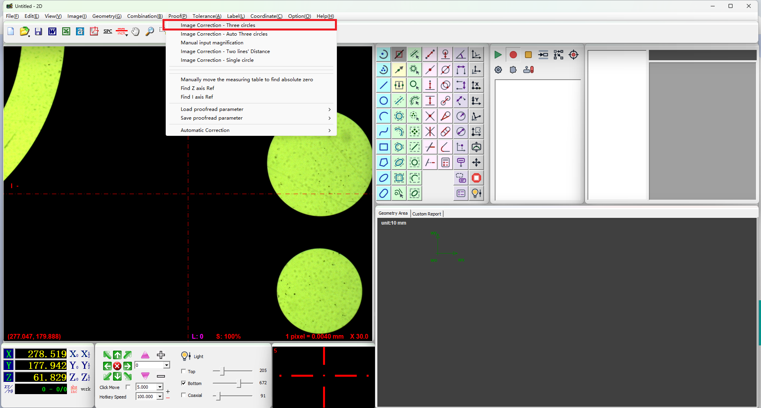Select the spline curve tool
Viewport: 761px width, 408px height.
pos(383,132)
